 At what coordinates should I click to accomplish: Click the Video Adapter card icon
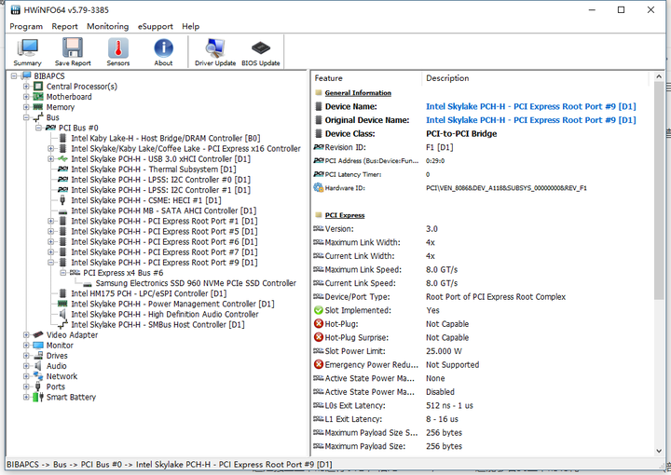pos(38,334)
